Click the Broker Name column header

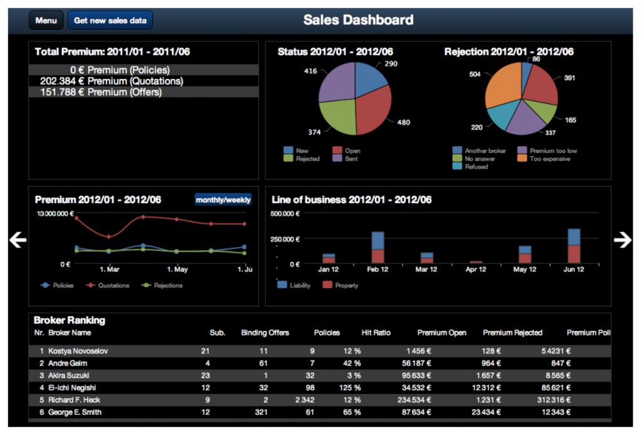[x=70, y=333]
